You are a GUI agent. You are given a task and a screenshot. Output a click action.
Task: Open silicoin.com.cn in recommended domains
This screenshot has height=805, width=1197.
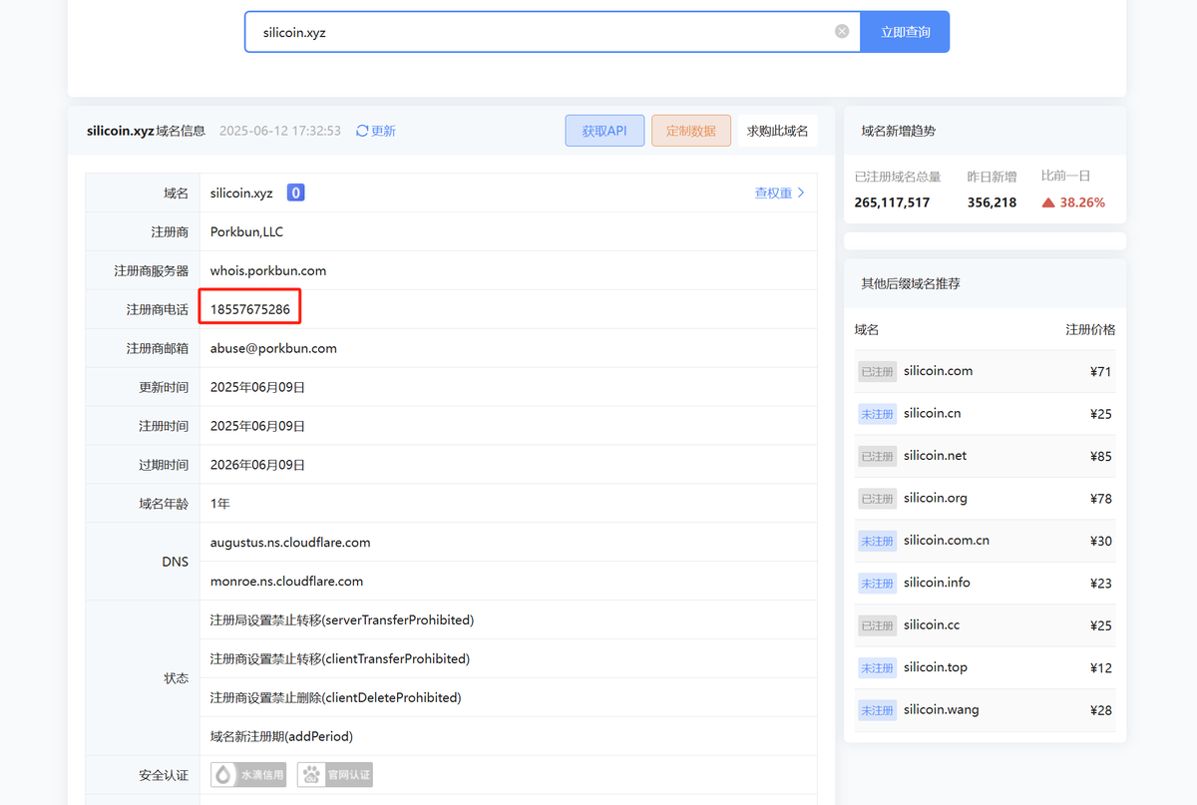pos(947,541)
